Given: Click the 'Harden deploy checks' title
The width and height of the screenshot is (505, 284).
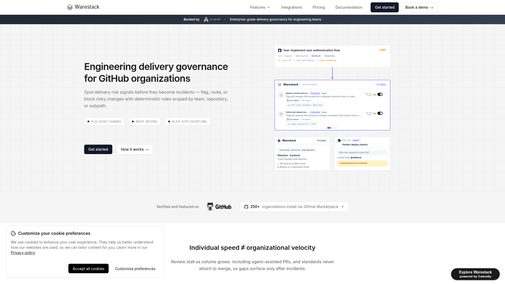Looking at the screenshot, I should tap(355, 145).
